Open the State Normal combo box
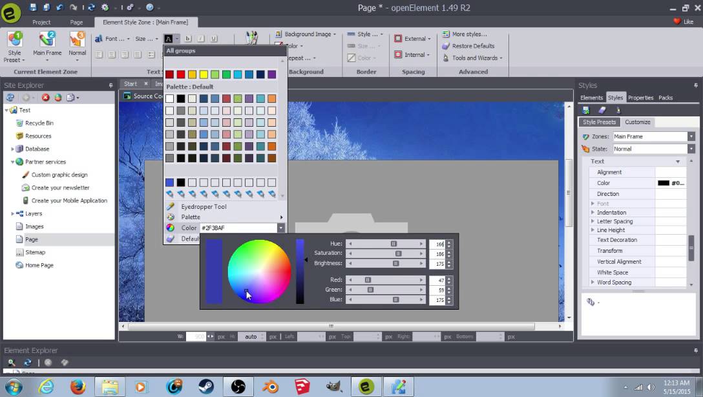The height and width of the screenshot is (397, 703). 653,149
